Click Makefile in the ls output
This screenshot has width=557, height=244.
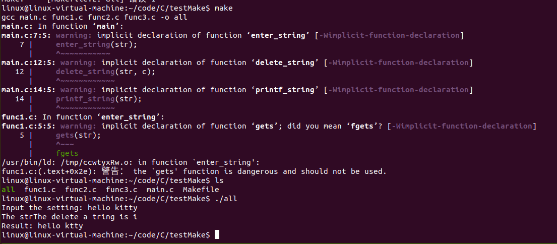201,190
